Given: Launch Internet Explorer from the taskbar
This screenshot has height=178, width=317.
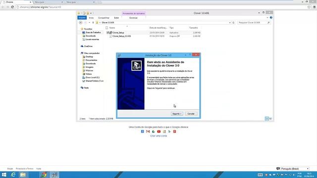Looking at the screenshot, I should 13,175.
